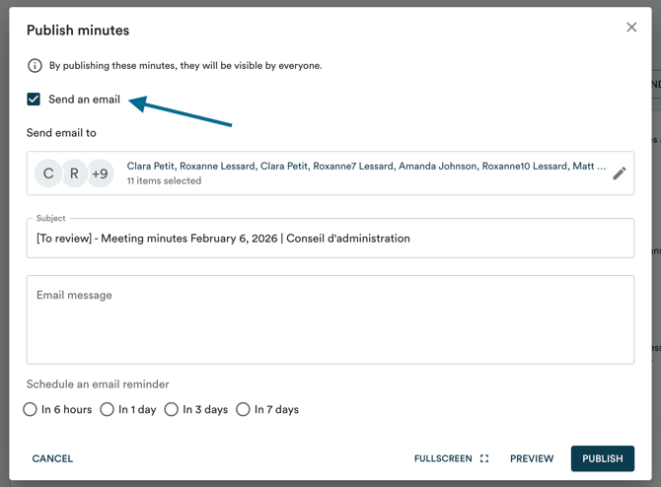
Task: Click the "R" recipient avatar
Action: point(74,174)
